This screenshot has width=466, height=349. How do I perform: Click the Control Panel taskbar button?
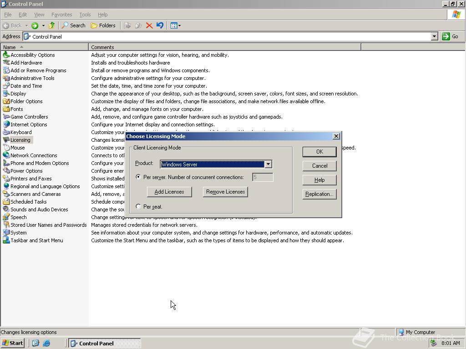coord(105,344)
